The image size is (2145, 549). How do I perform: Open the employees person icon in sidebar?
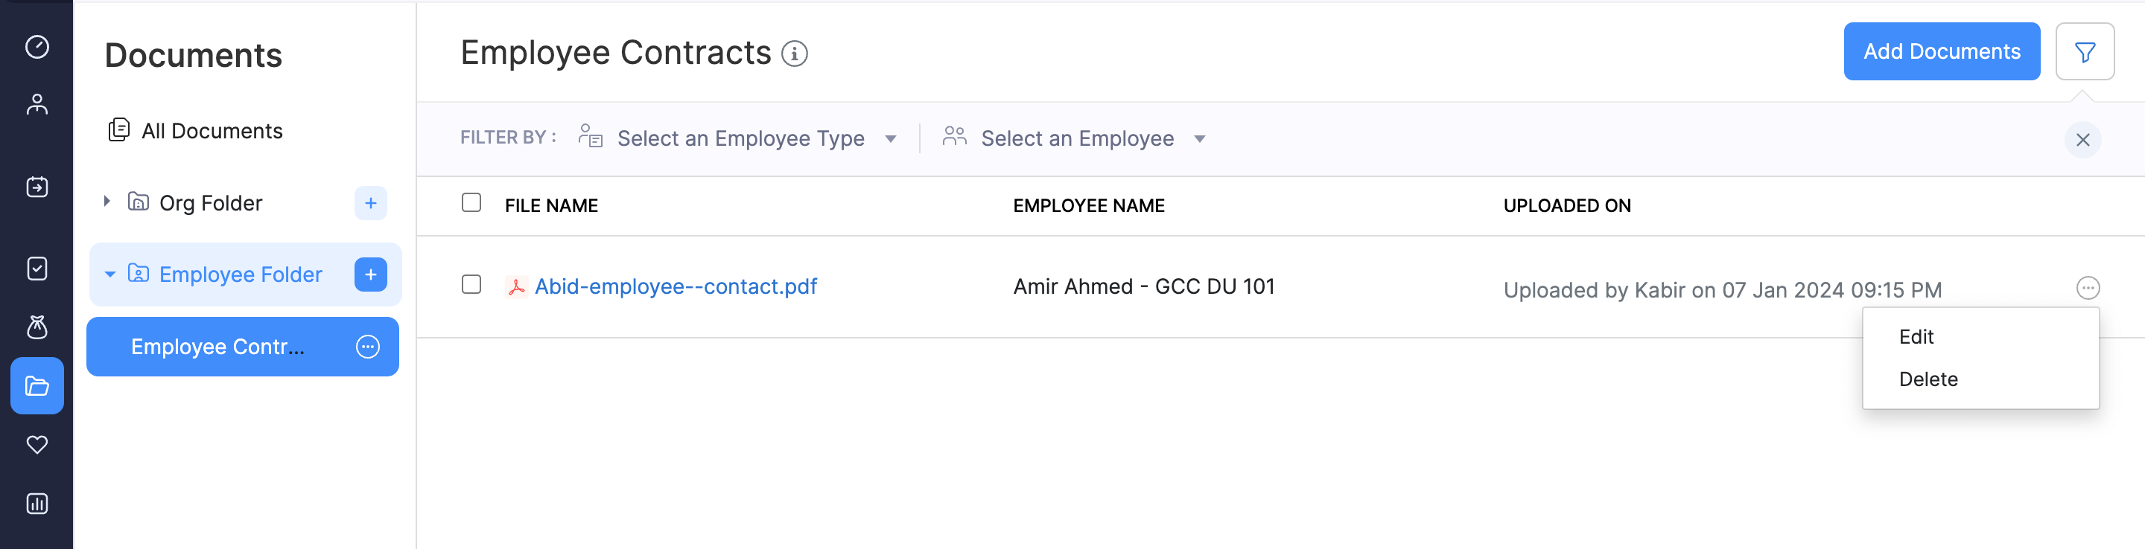click(36, 105)
